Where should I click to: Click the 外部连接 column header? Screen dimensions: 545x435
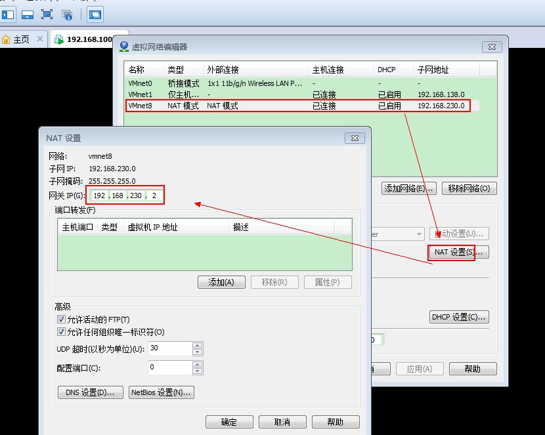255,70
